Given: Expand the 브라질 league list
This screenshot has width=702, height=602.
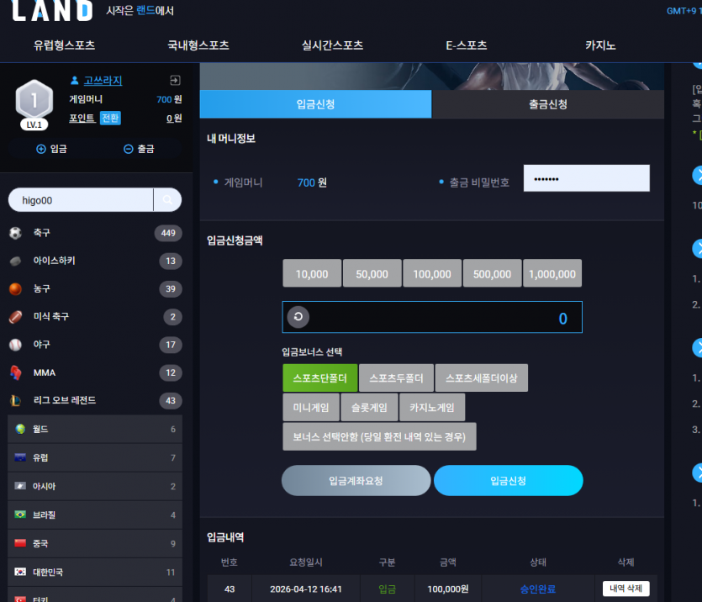Looking at the screenshot, I should click(x=95, y=515).
